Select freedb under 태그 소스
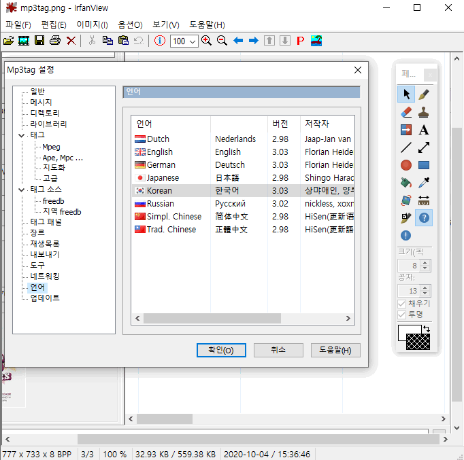 click(x=53, y=201)
